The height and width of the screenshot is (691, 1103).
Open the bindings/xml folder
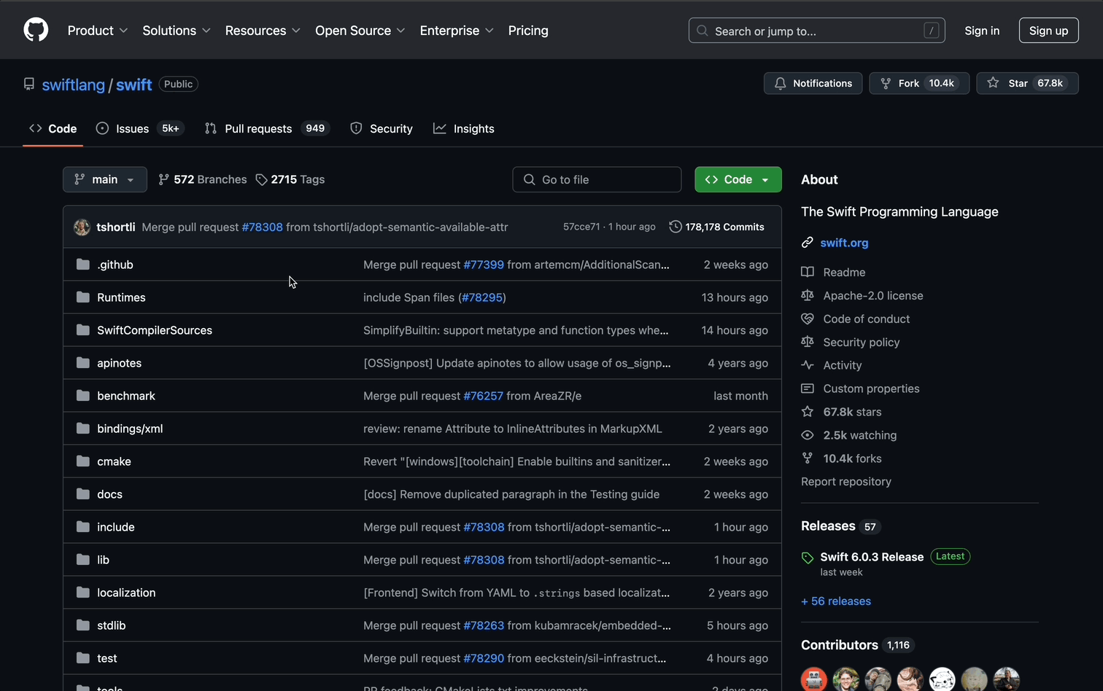point(130,429)
